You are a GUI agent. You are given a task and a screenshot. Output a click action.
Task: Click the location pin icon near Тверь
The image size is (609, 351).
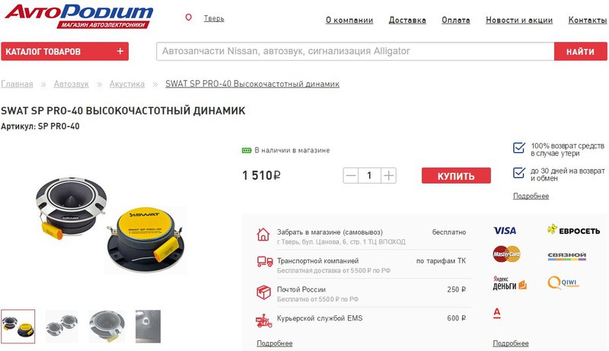tap(188, 18)
